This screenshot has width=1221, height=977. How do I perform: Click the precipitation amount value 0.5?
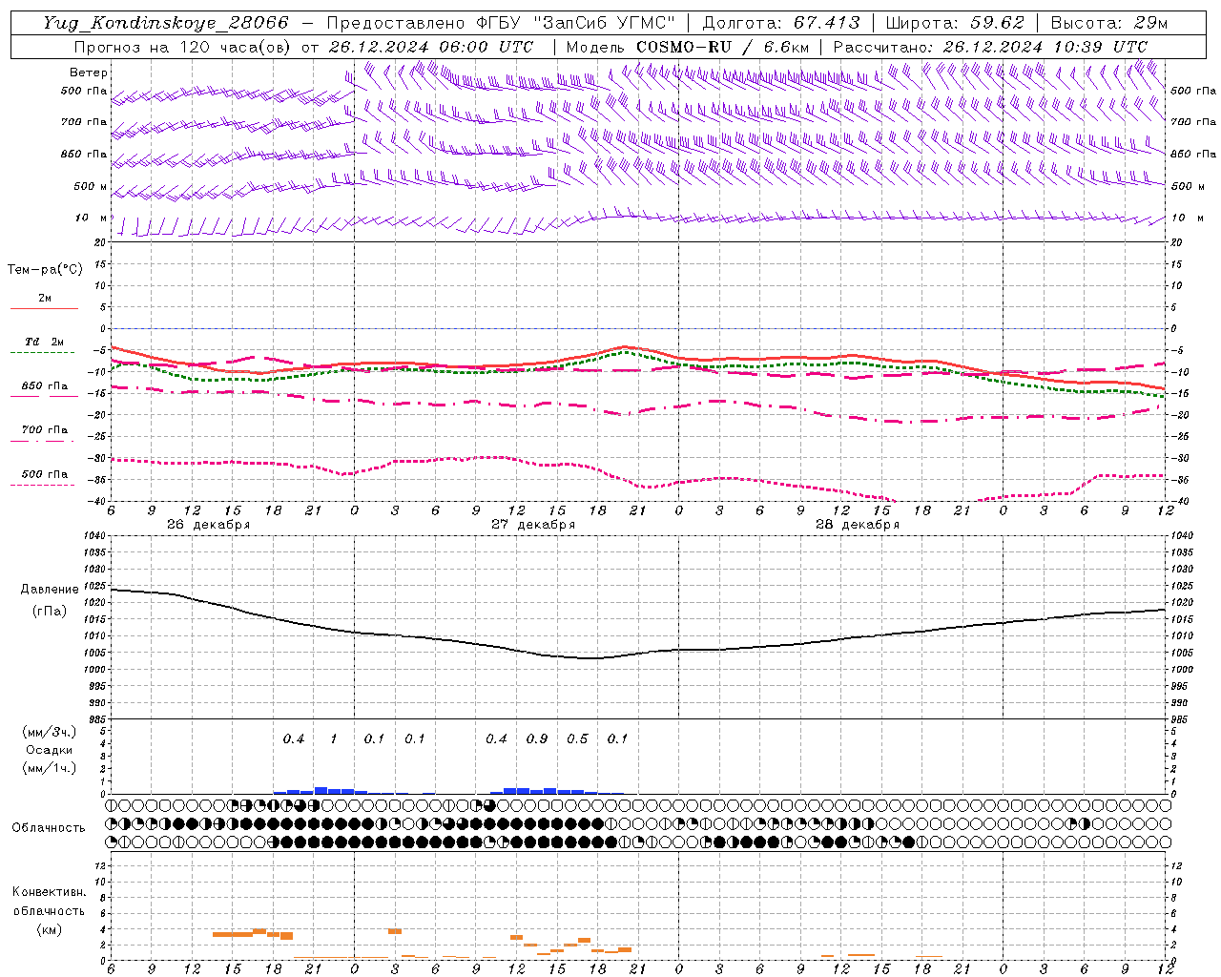[577, 738]
